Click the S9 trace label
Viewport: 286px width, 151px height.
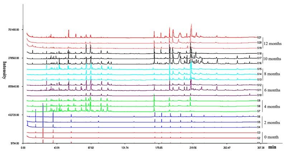click(x=259, y=101)
